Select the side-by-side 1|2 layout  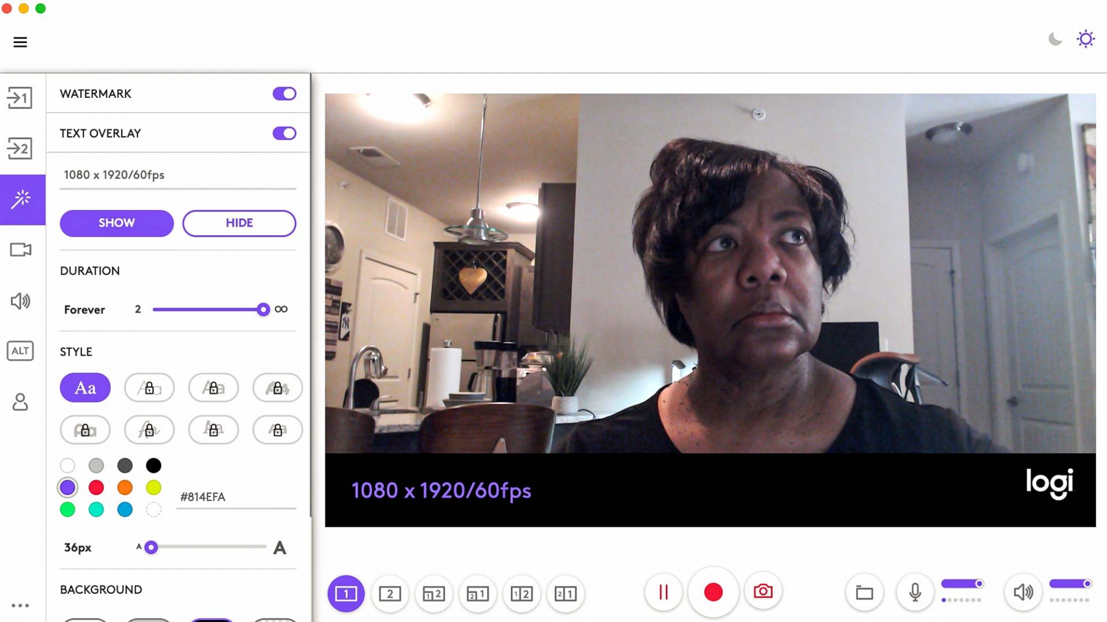point(521,594)
